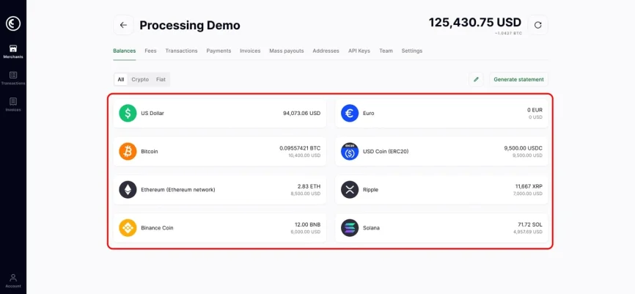
Task: Click the USD Coin (ERC20) label
Action: (x=386, y=152)
